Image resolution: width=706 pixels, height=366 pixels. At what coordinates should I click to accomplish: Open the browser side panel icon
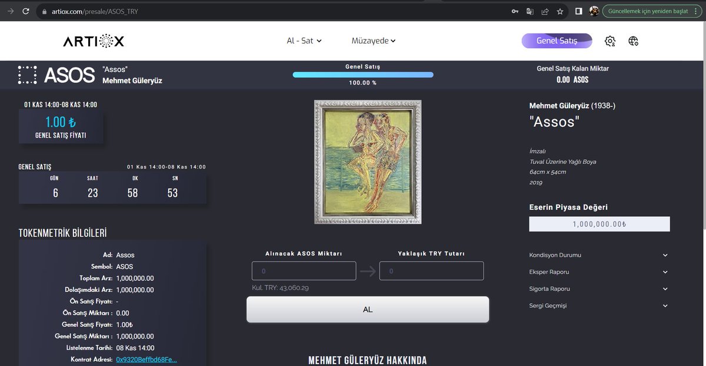579,11
